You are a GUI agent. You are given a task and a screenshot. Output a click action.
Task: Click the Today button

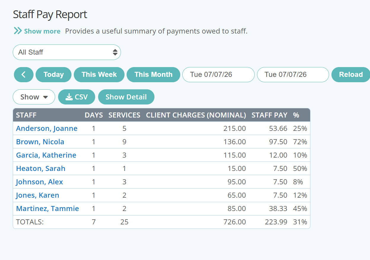coord(53,74)
